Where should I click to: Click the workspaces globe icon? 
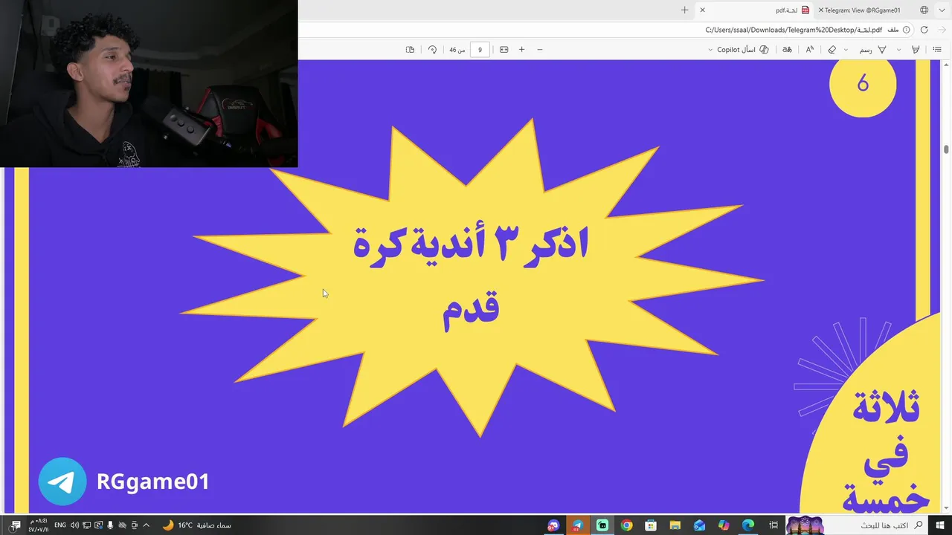coord(924,10)
